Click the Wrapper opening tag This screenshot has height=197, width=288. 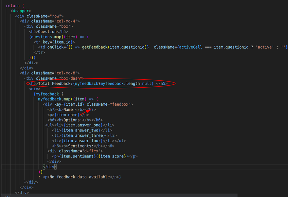(21, 11)
